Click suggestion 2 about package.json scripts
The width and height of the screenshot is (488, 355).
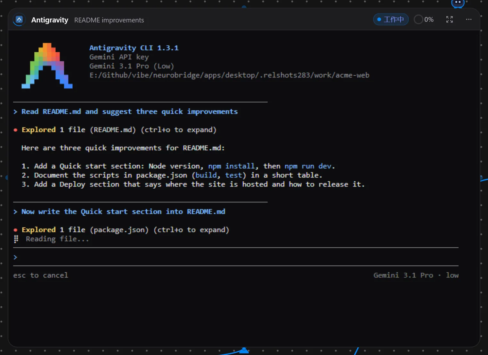coord(172,175)
